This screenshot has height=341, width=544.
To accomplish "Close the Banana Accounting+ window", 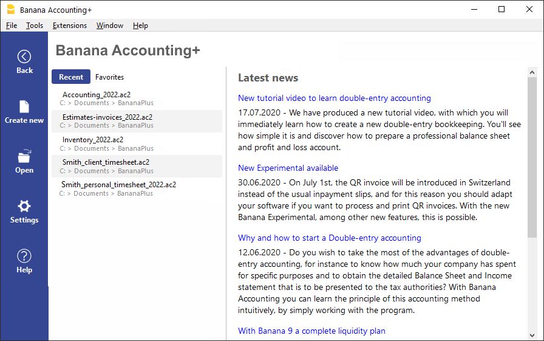I will [529, 9].
